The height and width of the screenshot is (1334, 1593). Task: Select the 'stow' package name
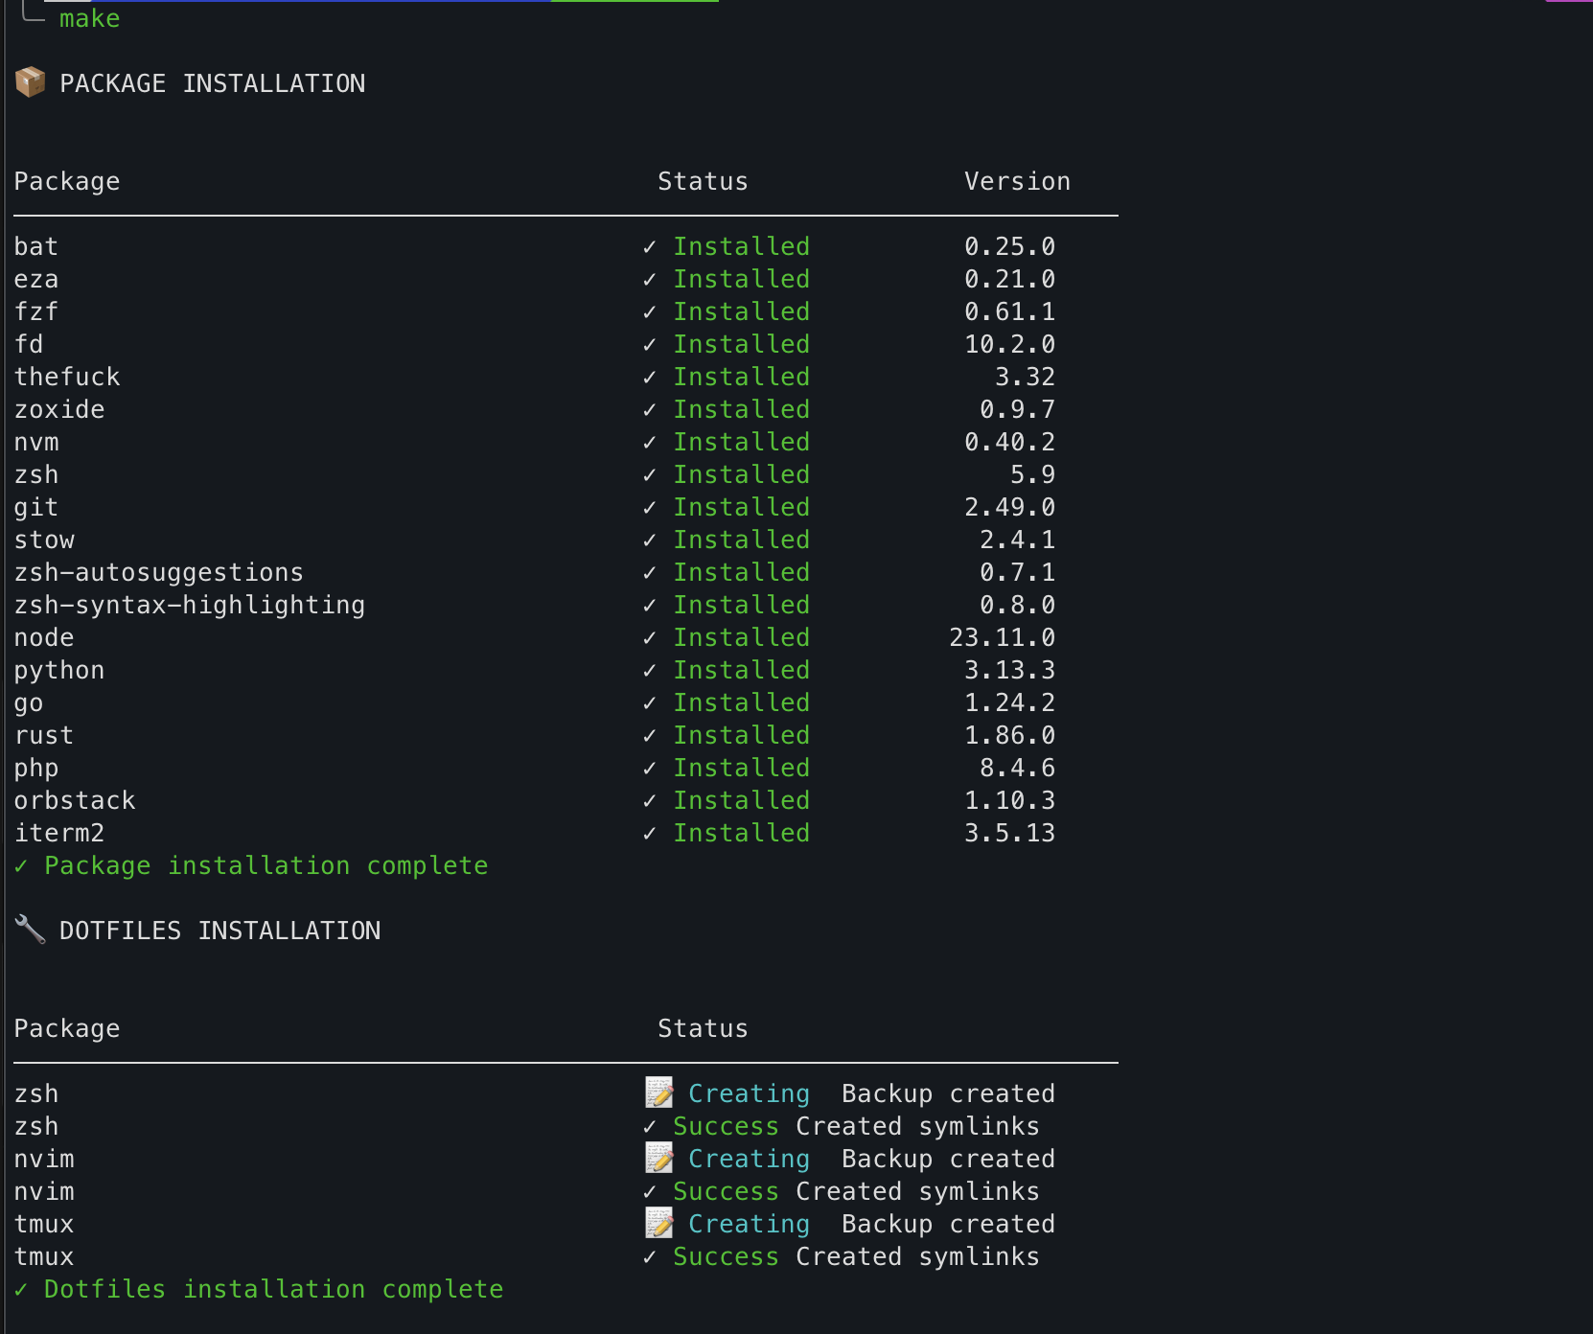coord(44,540)
